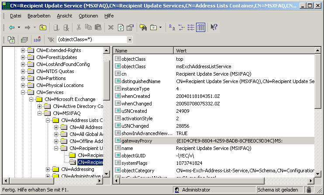Click the Delete X icon
Screen dimensions: 324x195
[111, 27]
